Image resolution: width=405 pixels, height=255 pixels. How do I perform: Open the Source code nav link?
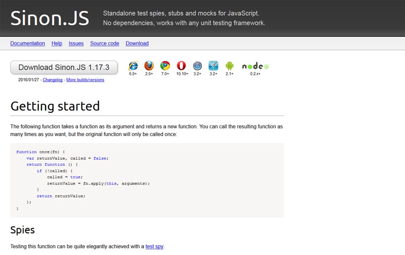point(104,43)
